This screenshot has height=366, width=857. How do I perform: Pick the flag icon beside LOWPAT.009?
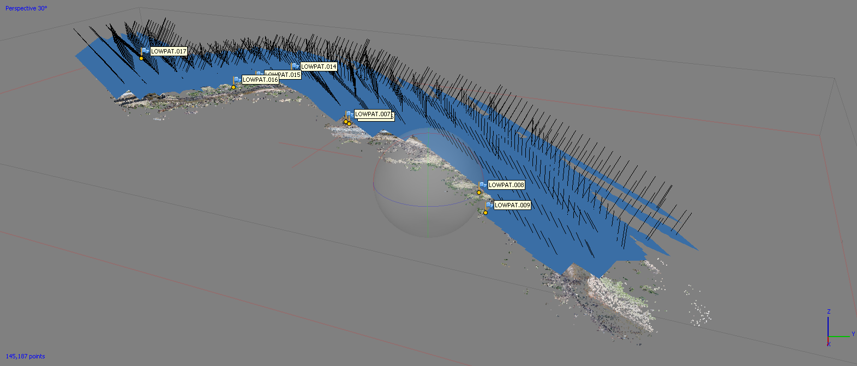489,205
